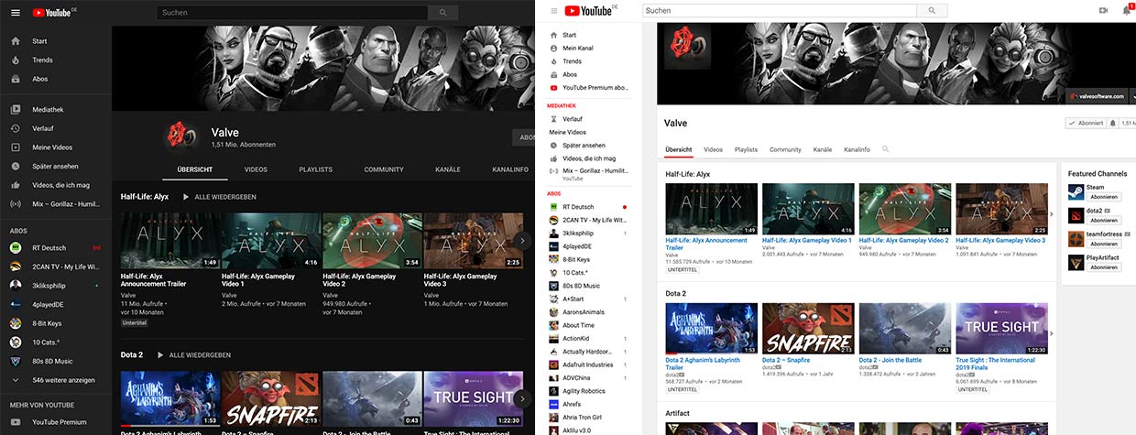Image resolution: width=1136 pixels, height=435 pixels.
Task: Open 'Half-Life: Alyx Gameplay Video 1' title link in light window
Action: (807, 240)
